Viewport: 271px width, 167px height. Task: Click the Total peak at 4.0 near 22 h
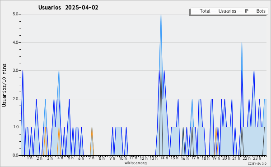point(242,43)
